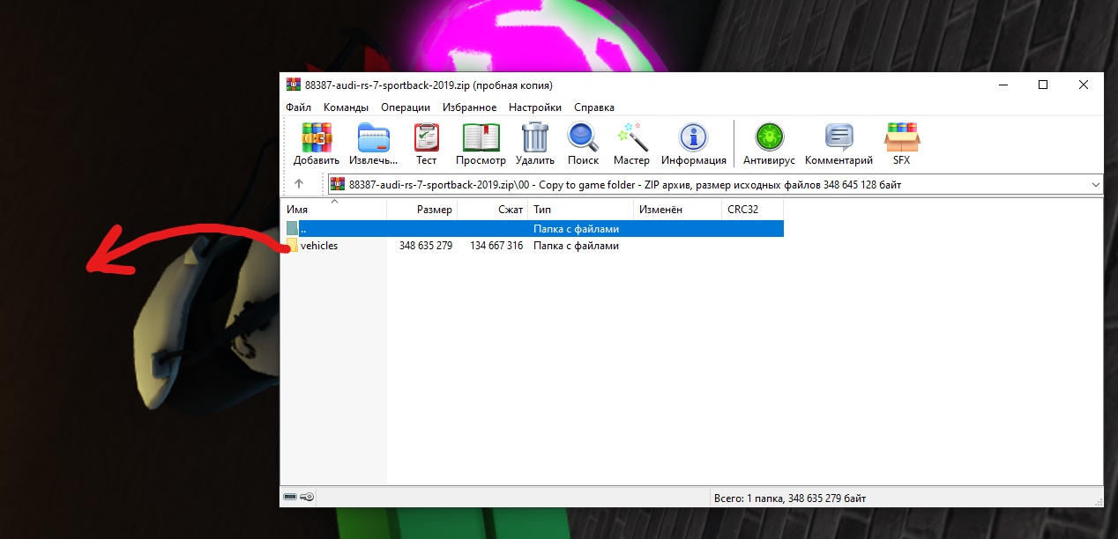Screen dimensions: 1118x539
Task: Sort by the Сжат column header
Action: [493, 210]
